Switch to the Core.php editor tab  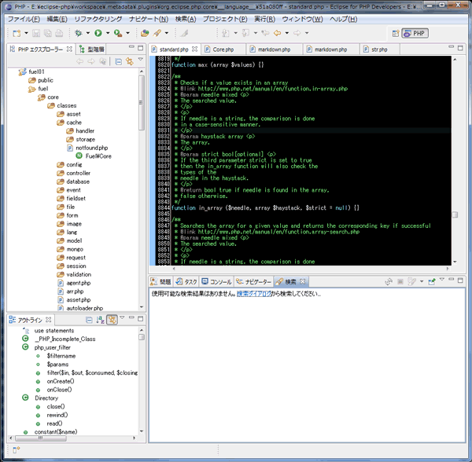[x=223, y=49]
